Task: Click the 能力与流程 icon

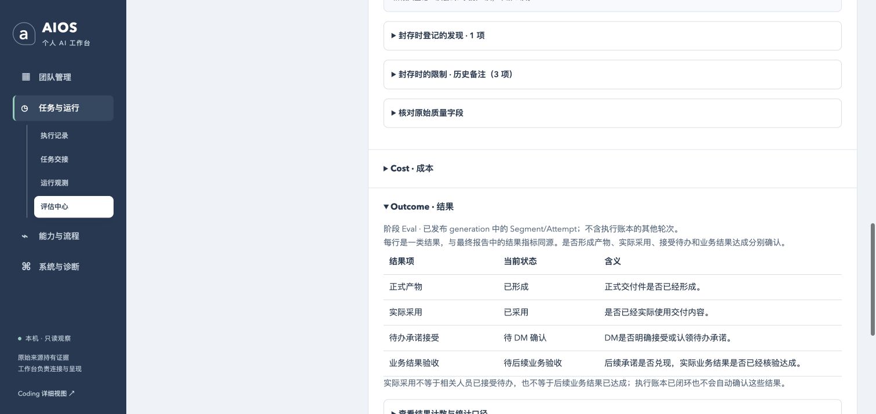Action: (25, 236)
